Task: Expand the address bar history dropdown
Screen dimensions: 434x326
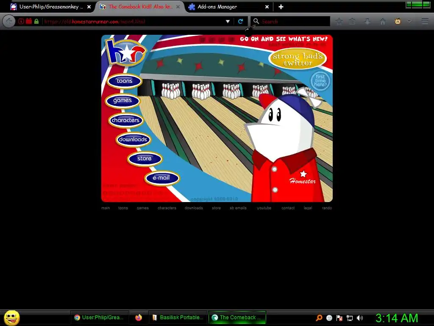Action: point(228,21)
